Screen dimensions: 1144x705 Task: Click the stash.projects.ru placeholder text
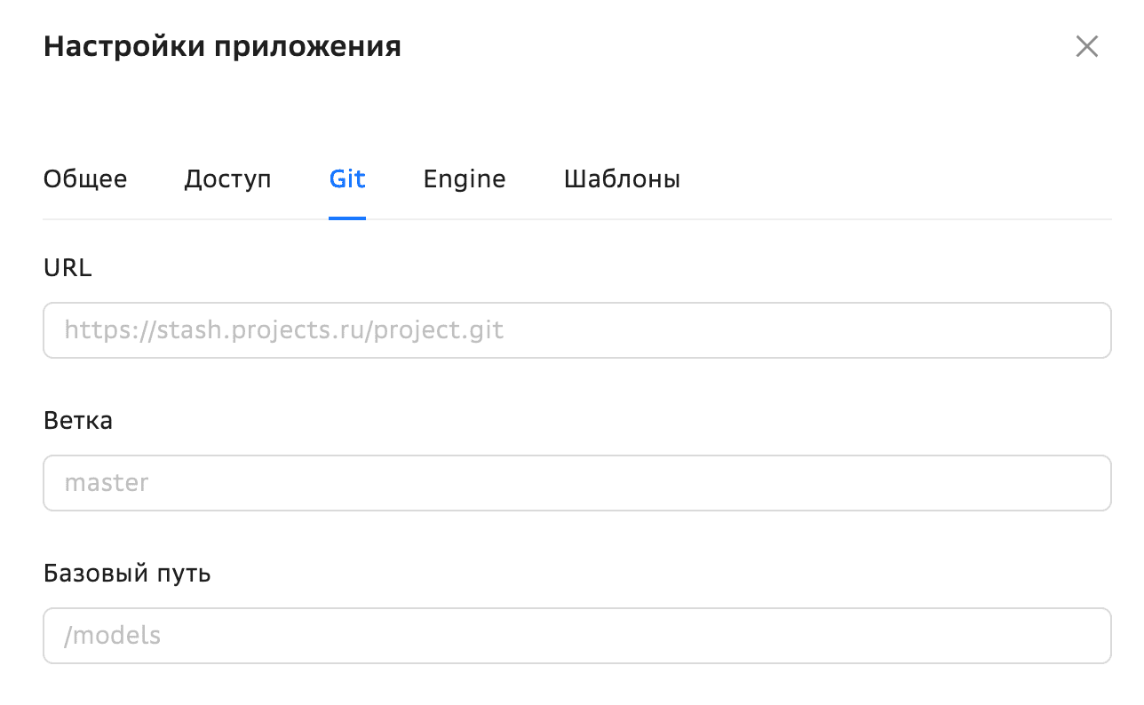click(284, 331)
